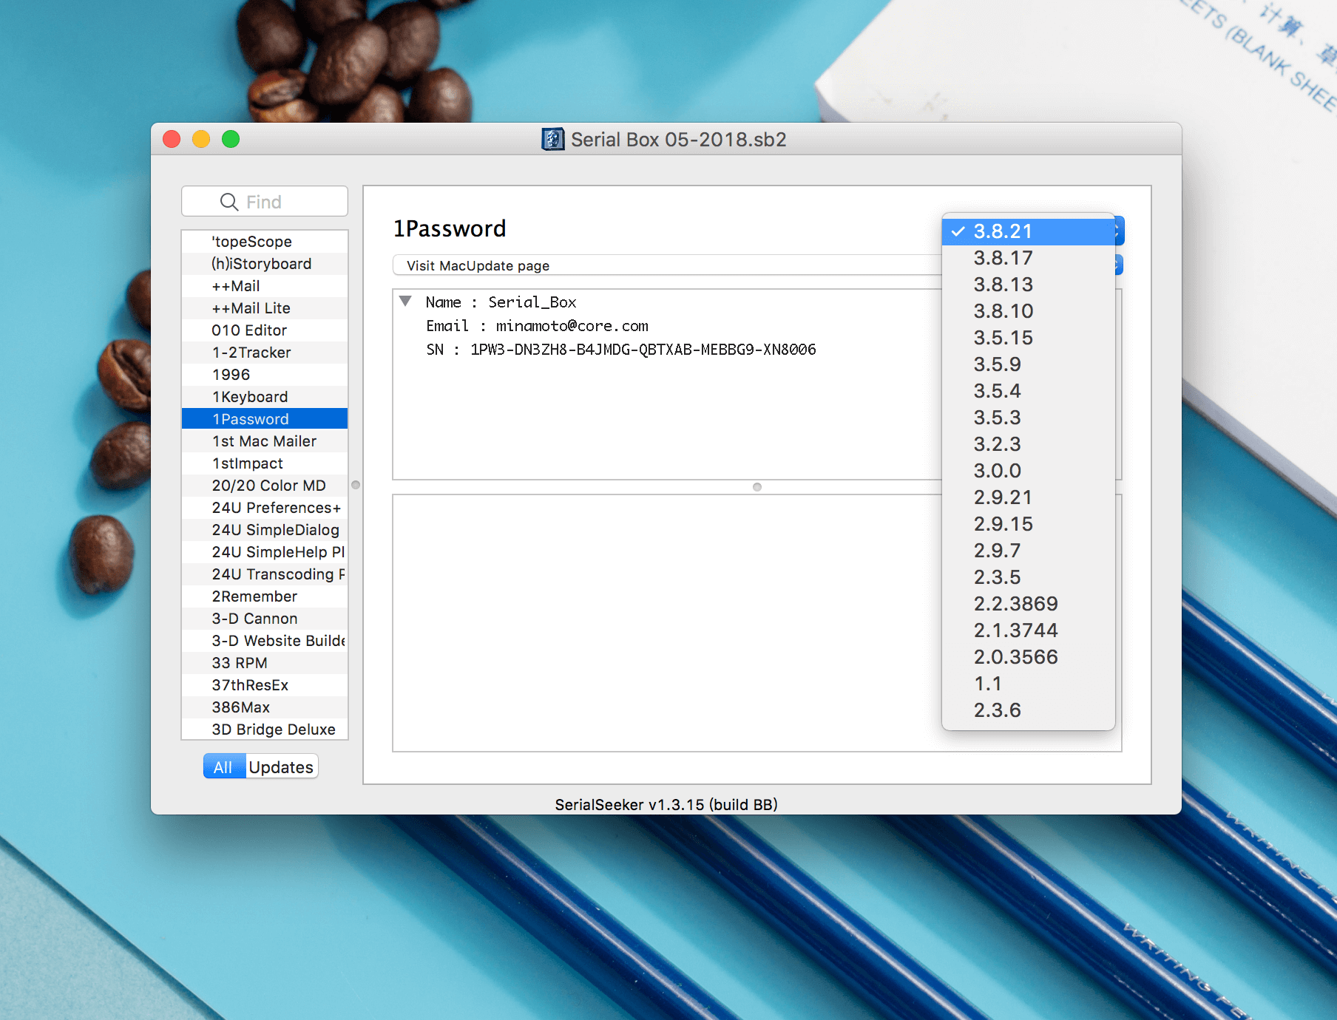Click the green zoom window button
Viewport: 1337px width, 1020px height.
click(231, 139)
